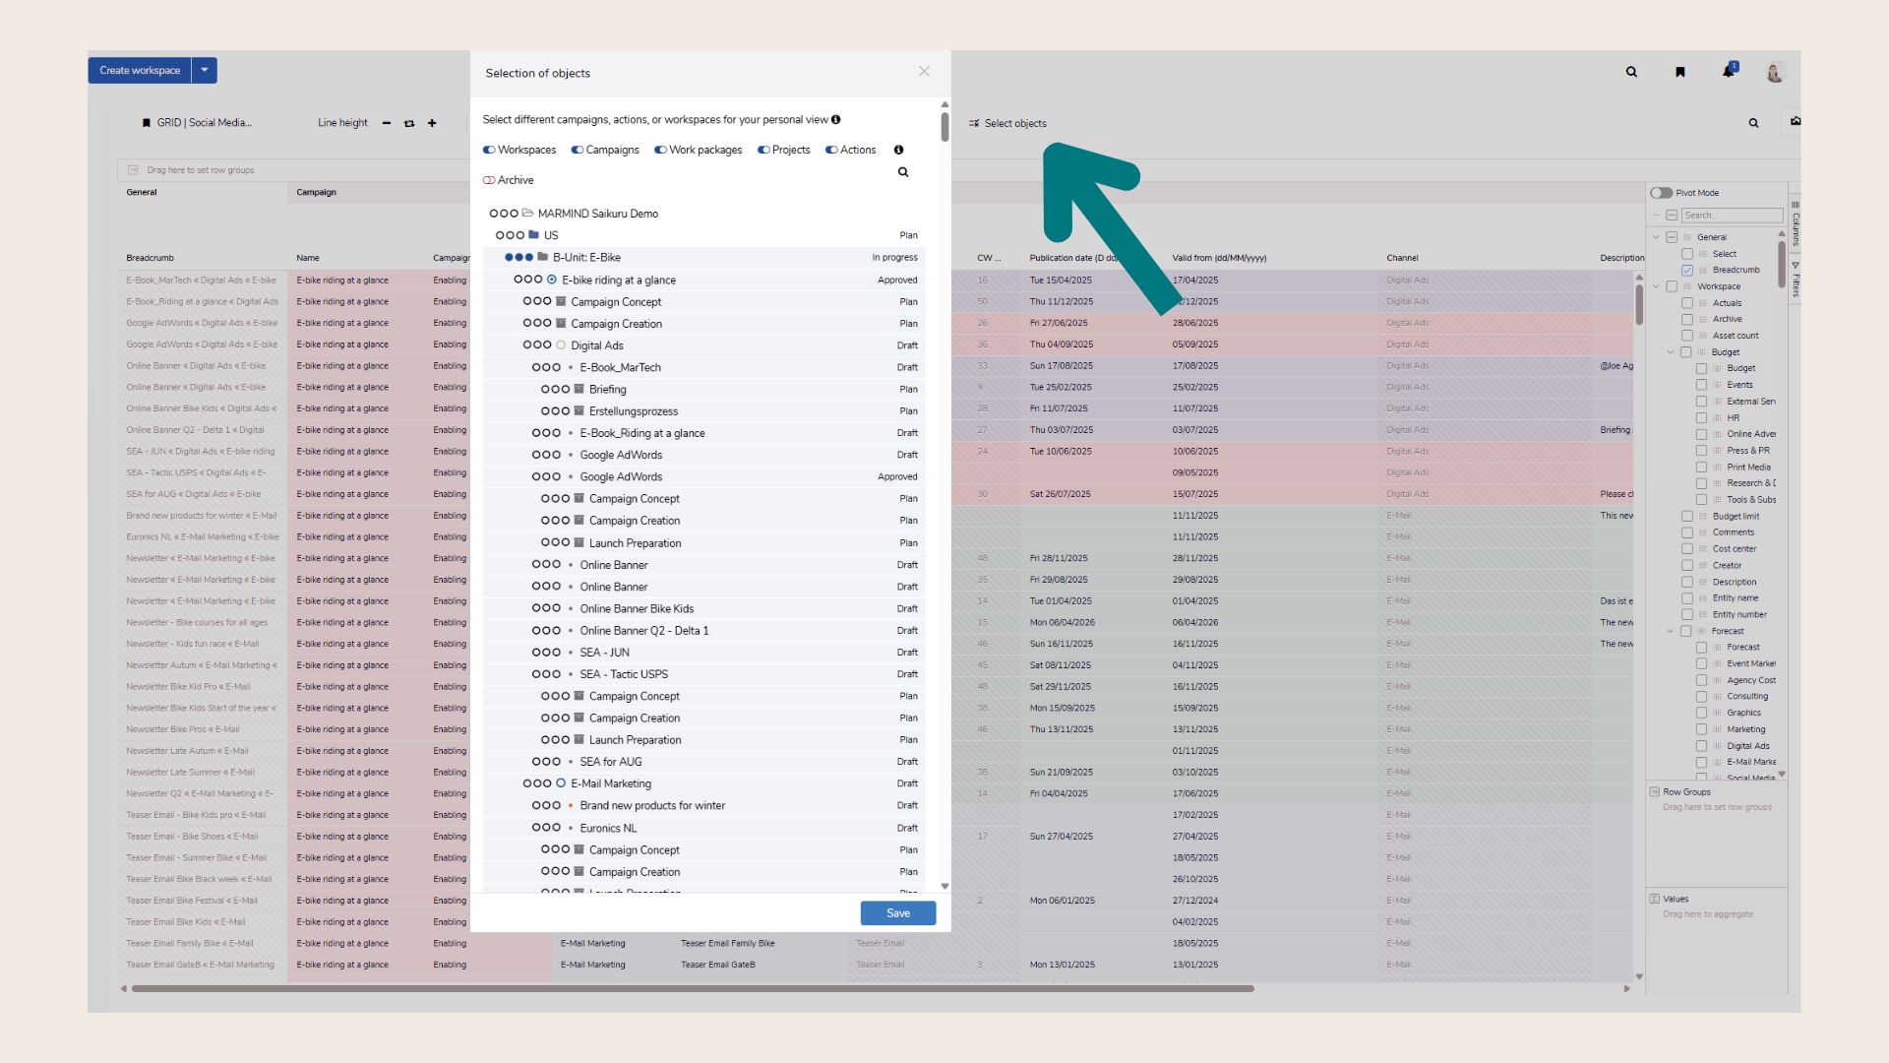Toggle the Workspaces switch

(x=489, y=150)
